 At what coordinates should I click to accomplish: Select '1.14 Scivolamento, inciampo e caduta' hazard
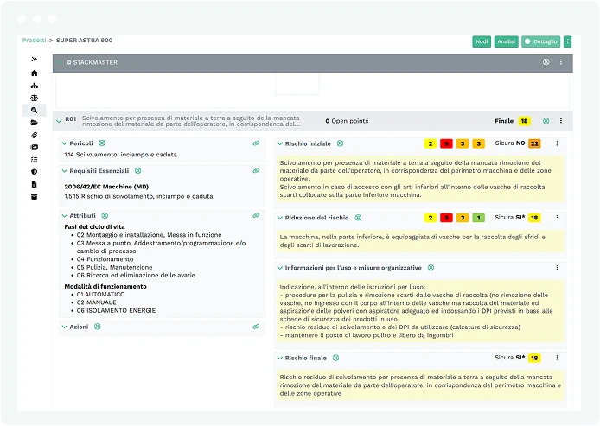tap(120, 155)
